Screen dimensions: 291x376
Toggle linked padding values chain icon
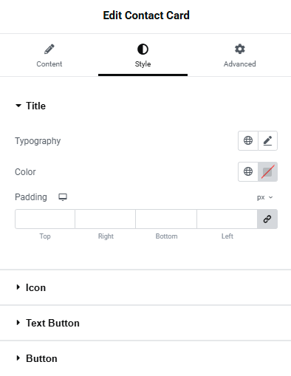click(x=267, y=219)
